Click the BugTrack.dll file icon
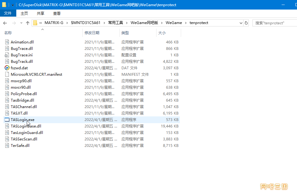This screenshot has height=194, width=297. tap(7, 61)
